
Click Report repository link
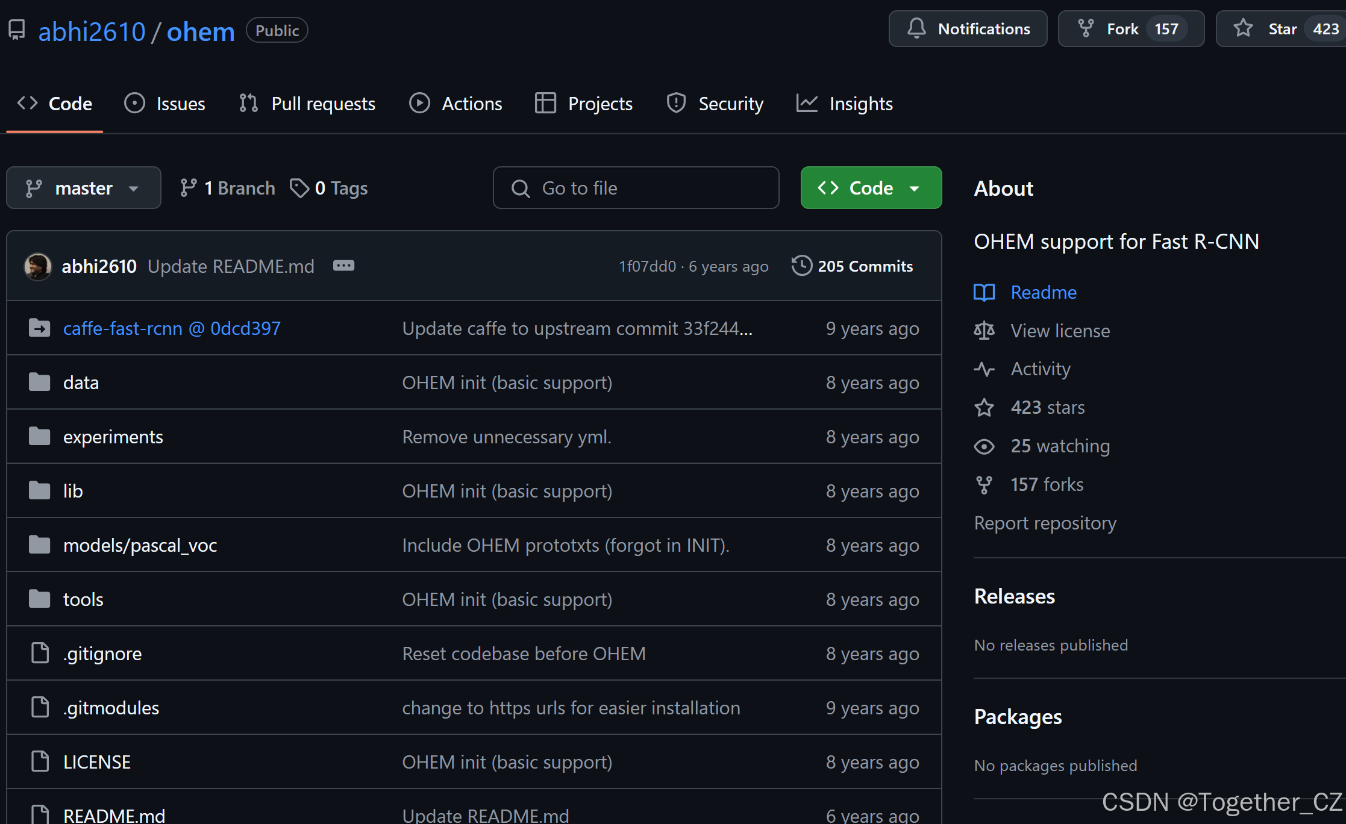click(1045, 523)
